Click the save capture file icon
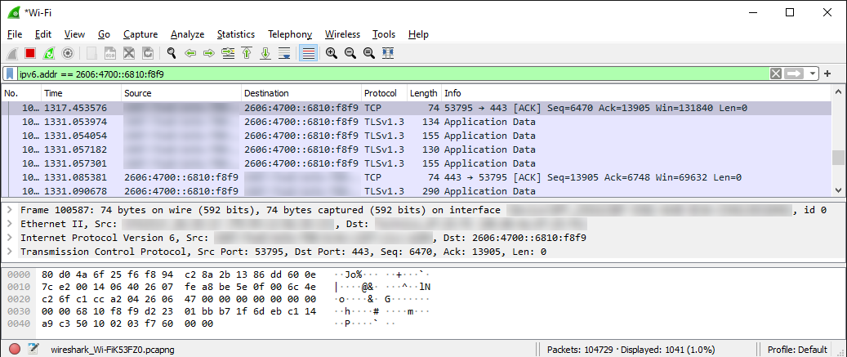Viewport: 847px width, 357px height. click(x=110, y=53)
